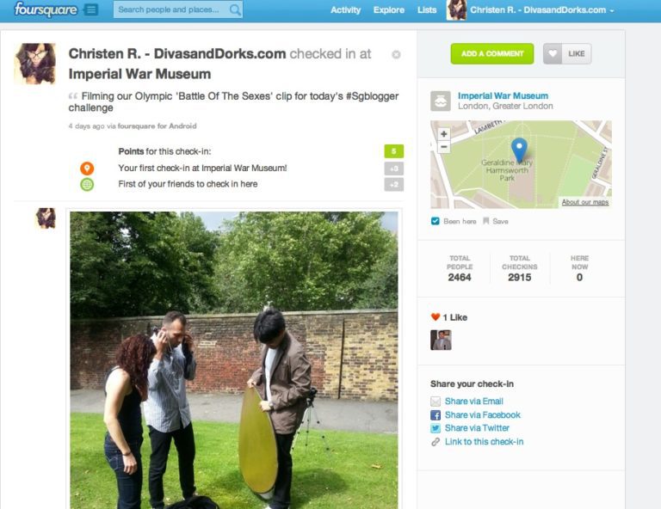Viewport: 661px width, 509px height.
Task: Toggle the Been here checkbox
Action: point(435,221)
